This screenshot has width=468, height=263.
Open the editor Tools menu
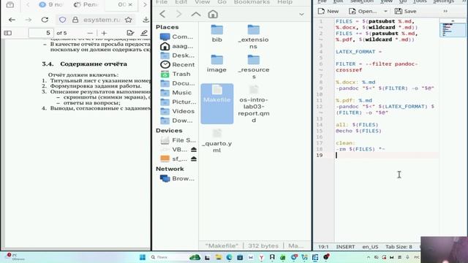[x=420, y=1]
